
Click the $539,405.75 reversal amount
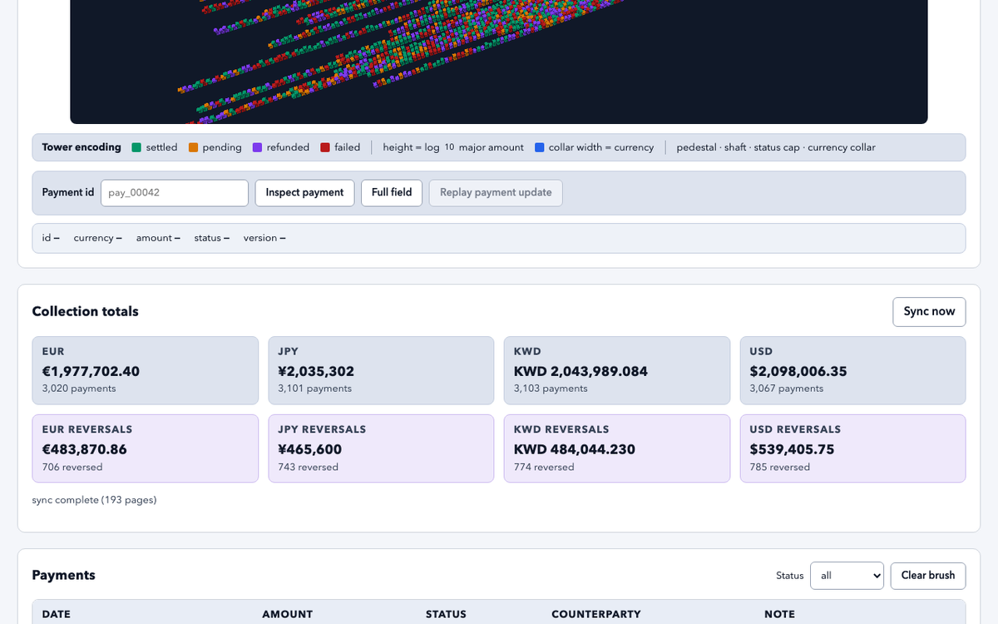792,449
